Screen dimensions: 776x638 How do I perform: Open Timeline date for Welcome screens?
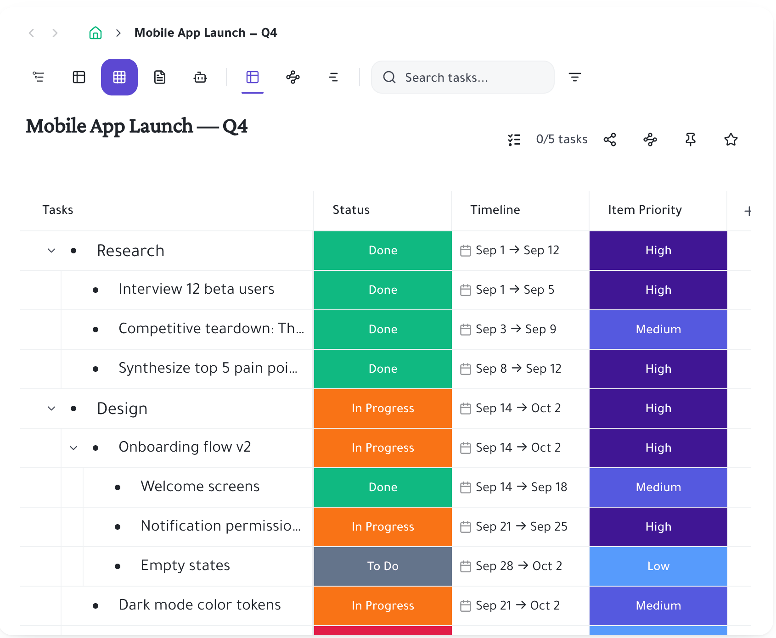(514, 487)
